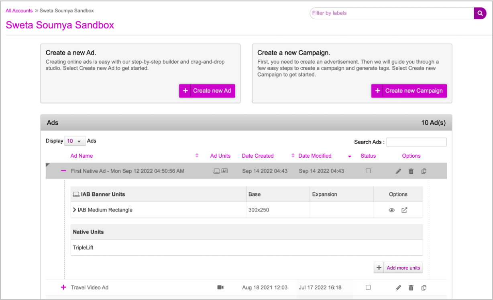
Task: Focus the Search Ads input field
Action: tap(416, 142)
